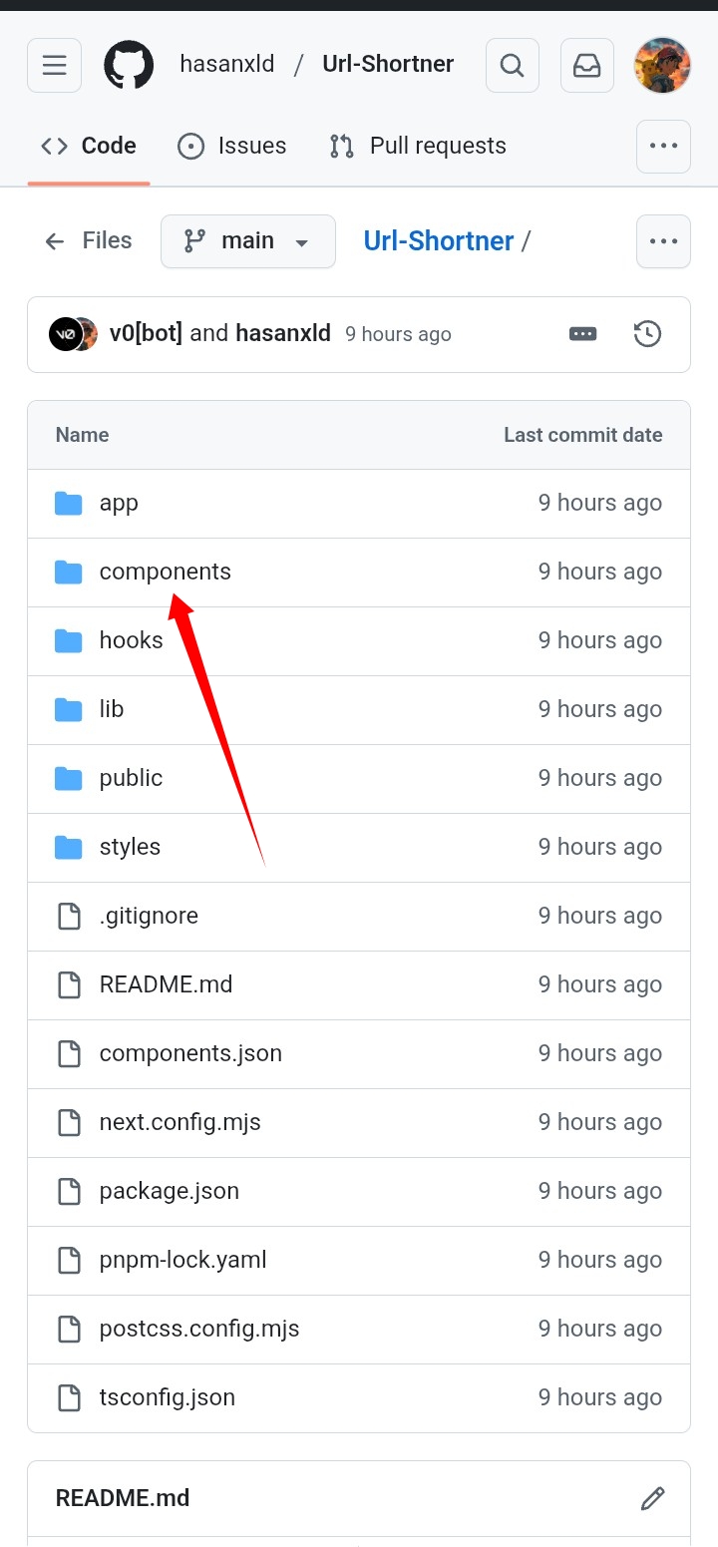Open the user profile avatar menu
Viewport: 718px width, 1547px height.
tap(662, 66)
